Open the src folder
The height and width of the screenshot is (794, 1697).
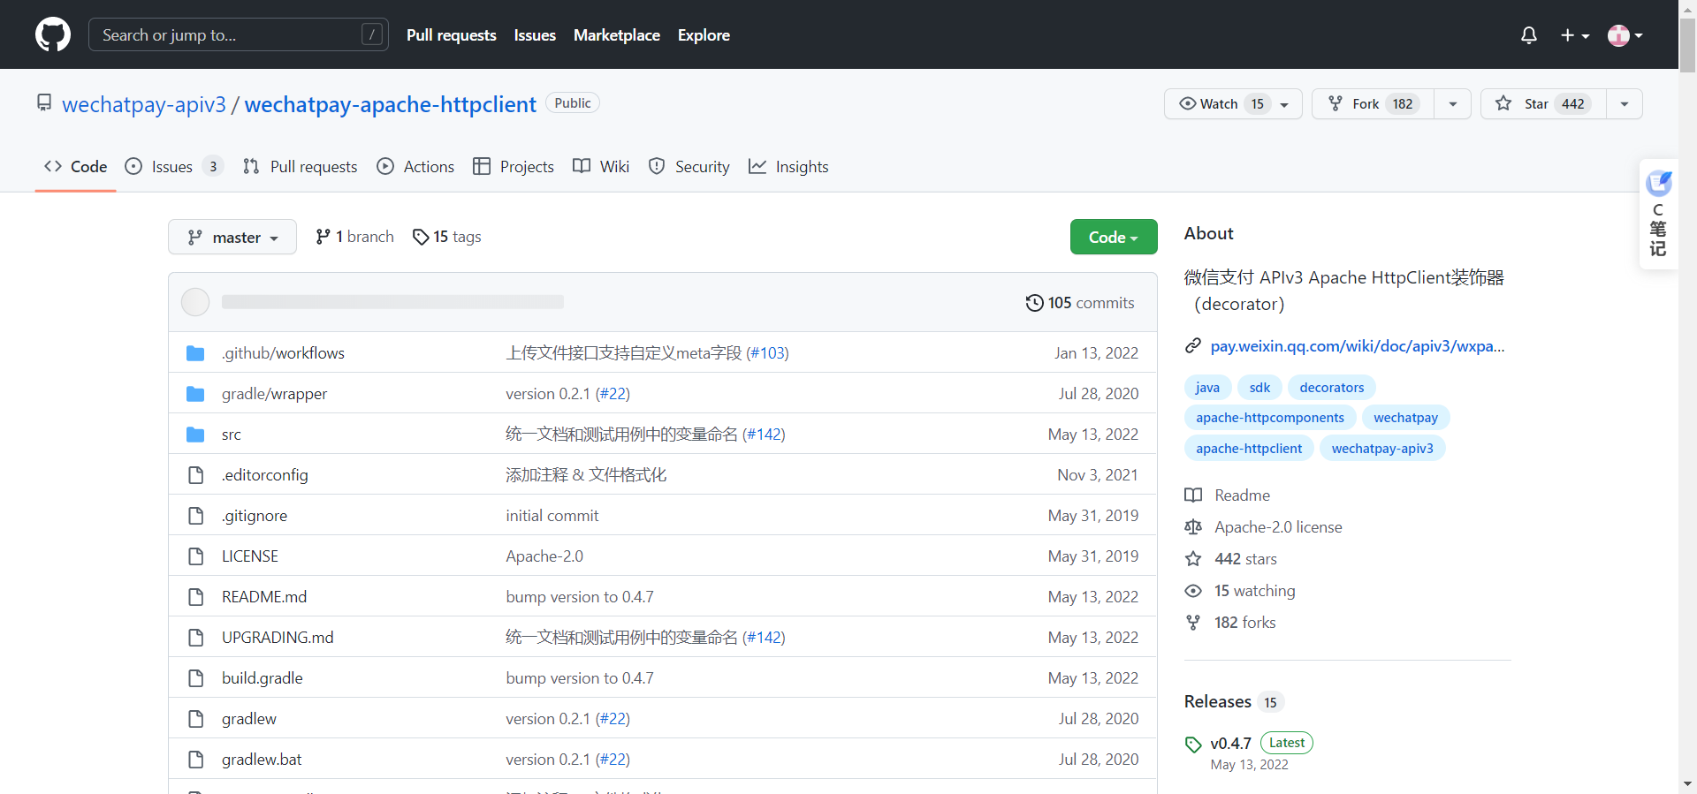click(x=232, y=435)
